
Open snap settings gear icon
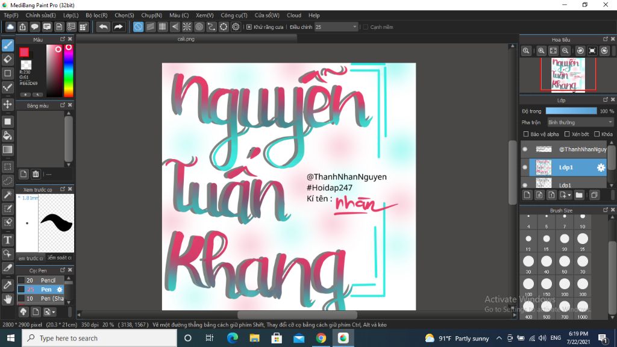point(236,27)
